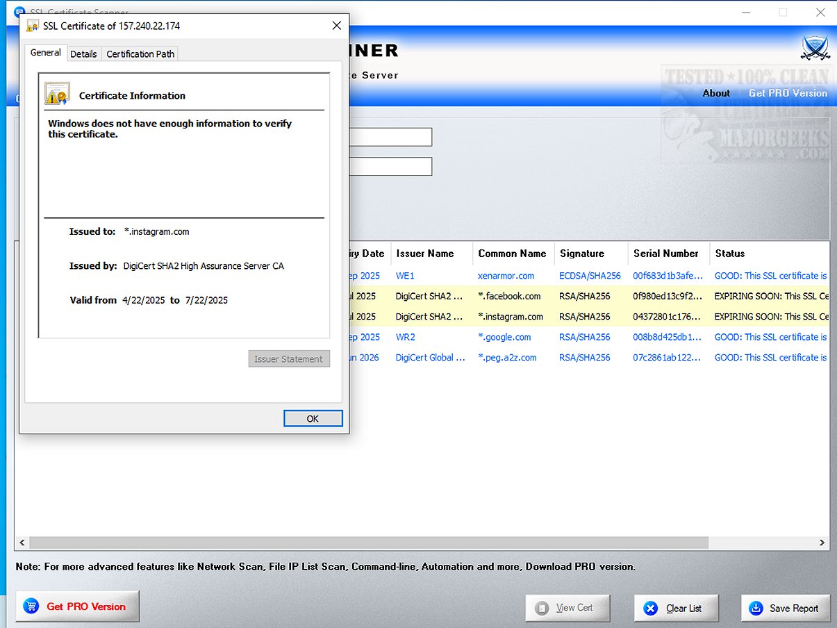Sort by the Serial Number column header

point(669,254)
